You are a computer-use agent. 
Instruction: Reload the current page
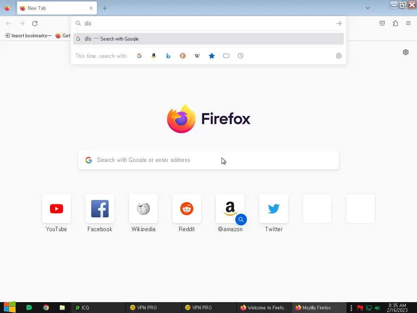pos(35,24)
